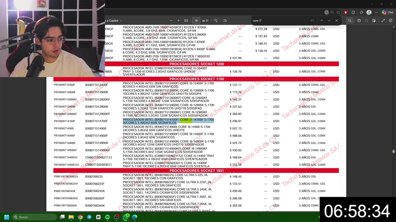
Task: Click the browser zoom magnifier icon
Action: [x=332, y=12]
